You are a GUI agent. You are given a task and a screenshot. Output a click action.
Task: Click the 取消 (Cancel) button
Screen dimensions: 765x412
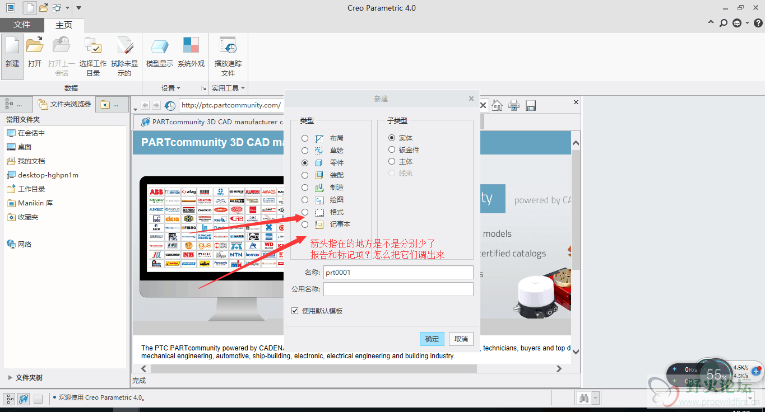(461, 339)
